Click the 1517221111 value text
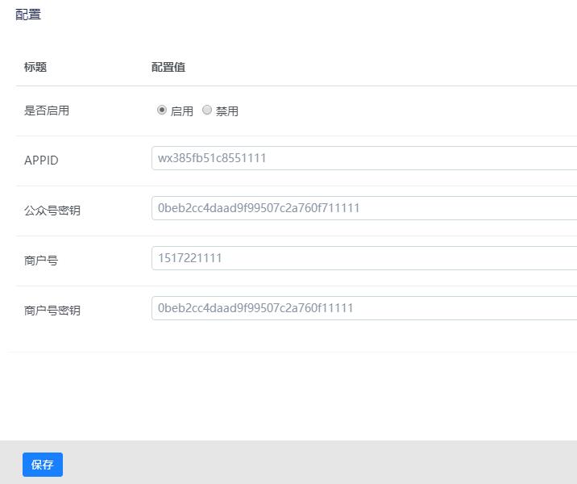577x484 pixels. pyautogui.click(x=190, y=258)
